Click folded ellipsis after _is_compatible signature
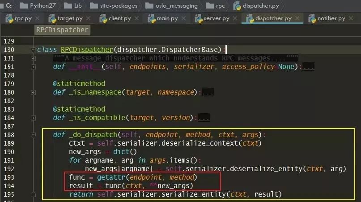 pos(204,118)
